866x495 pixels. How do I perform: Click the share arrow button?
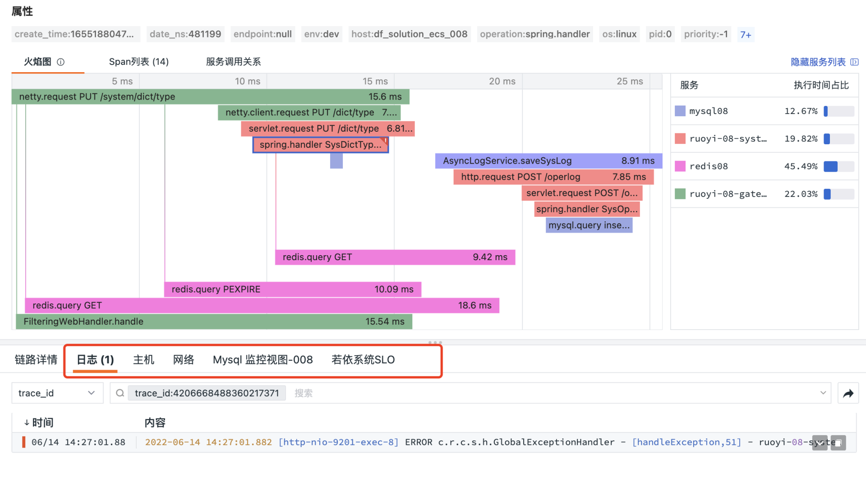(x=848, y=393)
